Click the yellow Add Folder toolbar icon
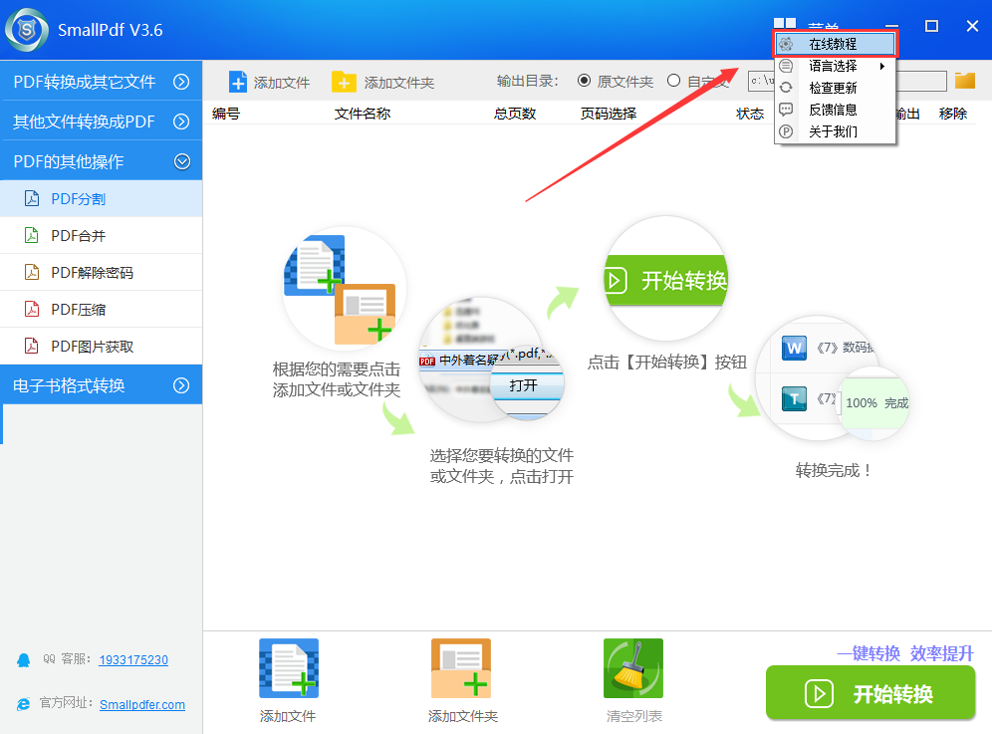 click(x=344, y=82)
